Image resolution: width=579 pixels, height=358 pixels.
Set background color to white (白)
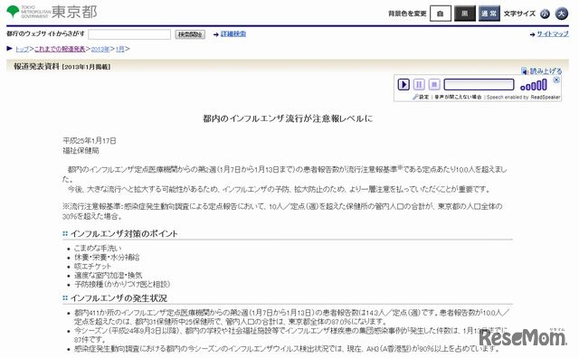441,14
